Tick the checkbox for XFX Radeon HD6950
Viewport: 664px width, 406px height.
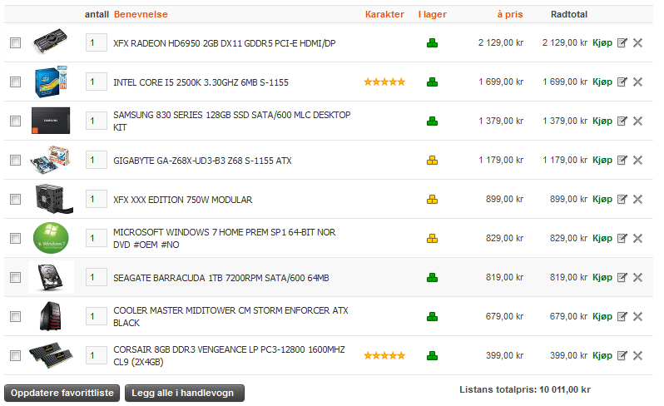[x=15, y=42]
